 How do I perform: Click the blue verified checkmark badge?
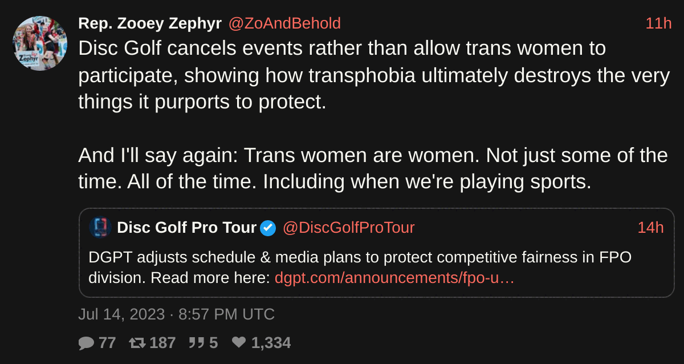tap(268, 228)
